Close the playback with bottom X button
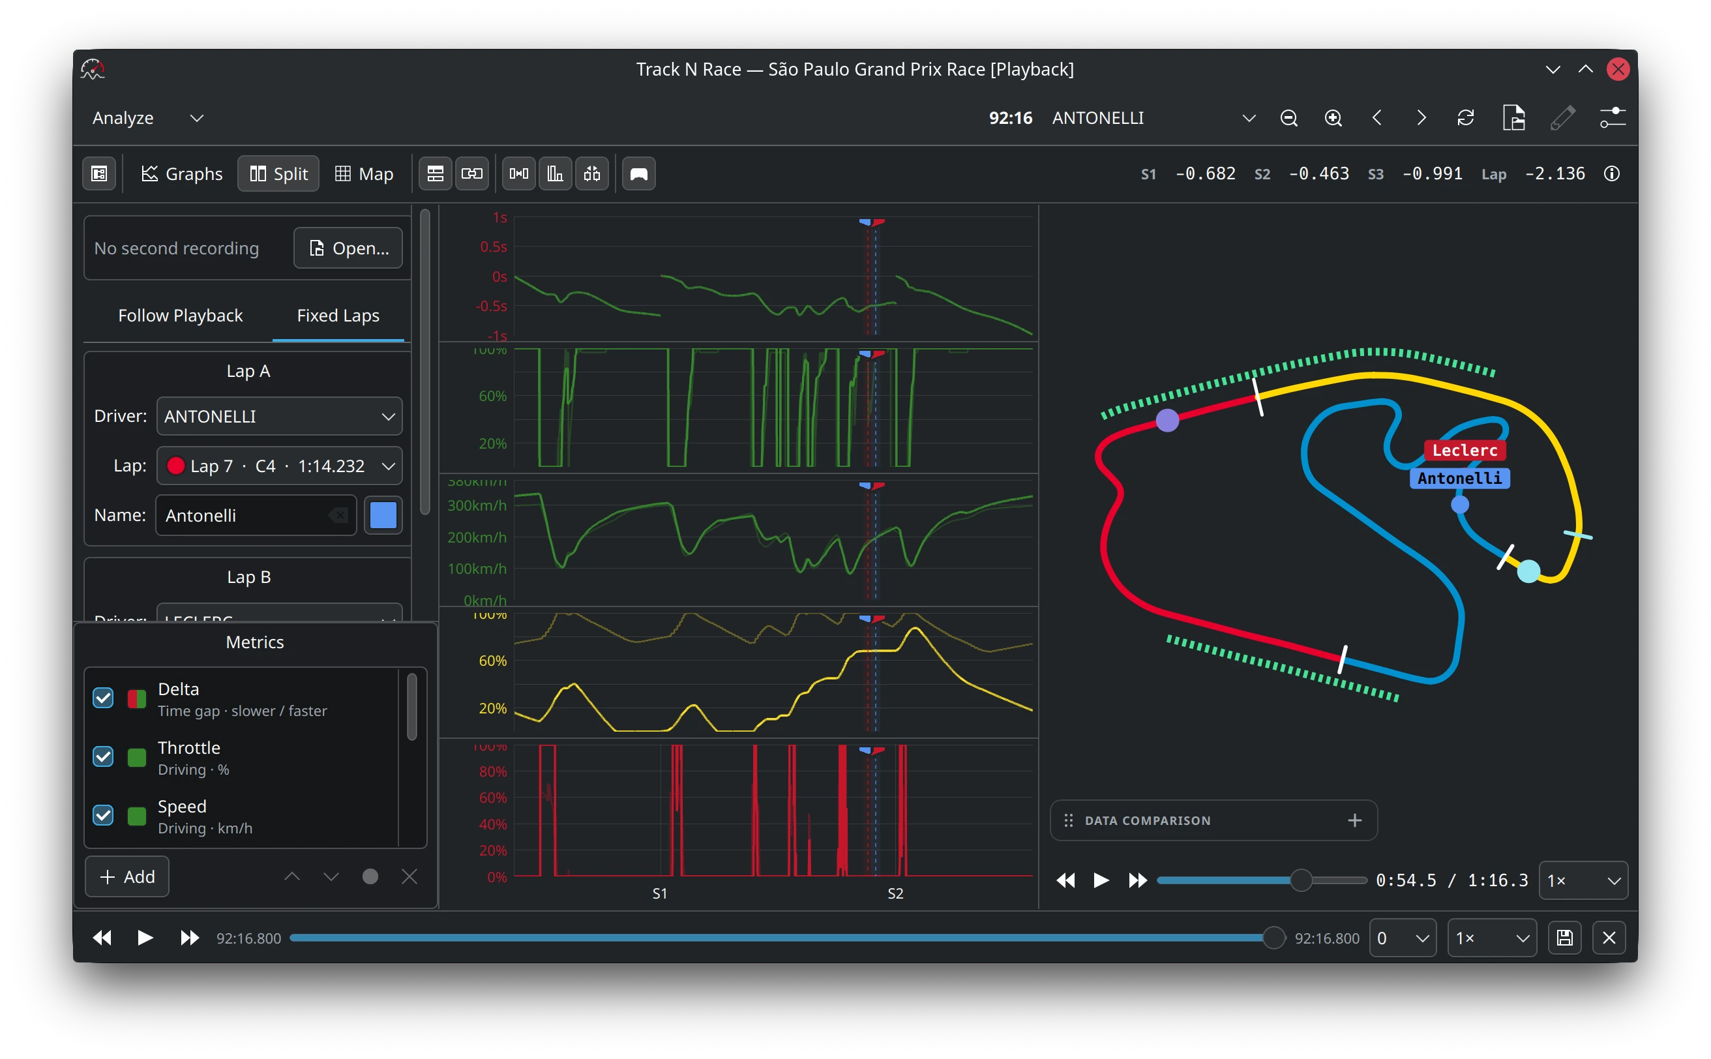Image resolution: width=1711 pixels, height=1059 pixels. tap(1609, 938)
